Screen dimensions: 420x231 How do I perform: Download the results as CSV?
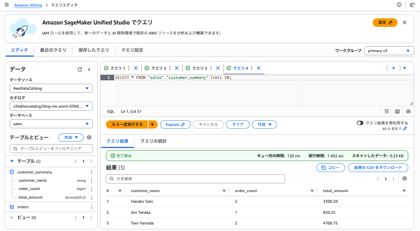tap(378, 168)
